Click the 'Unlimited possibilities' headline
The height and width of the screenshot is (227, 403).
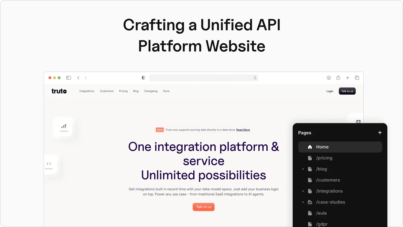204,175
